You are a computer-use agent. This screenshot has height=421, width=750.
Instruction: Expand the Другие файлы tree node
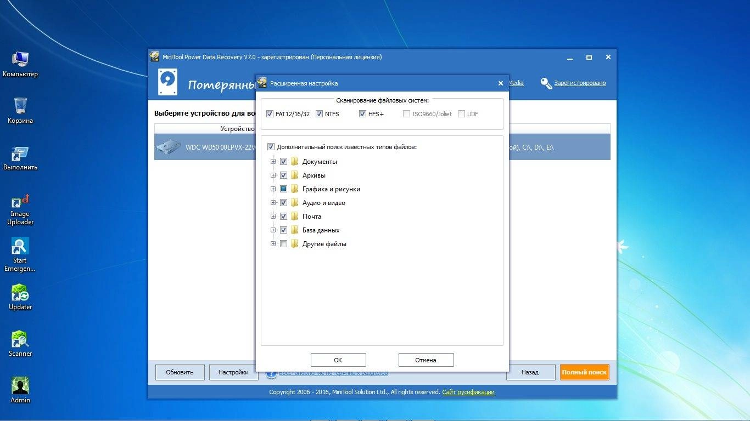273,244
